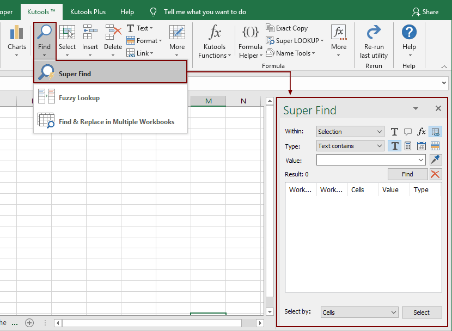Toggle find in hyperlinks icon

(435, 132)
